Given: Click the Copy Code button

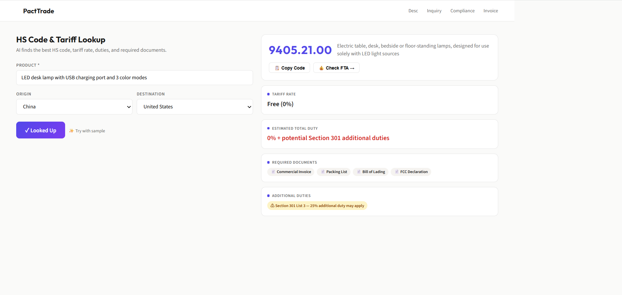Looking at the screenshot, I should pos(289,68).
